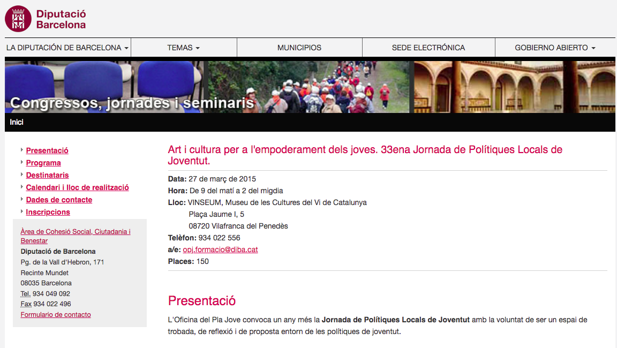Click the Congressos, jornades i seminaris heading
This screenshot has width=617, height=348.
pyautogui.click(x=132, y=103)
